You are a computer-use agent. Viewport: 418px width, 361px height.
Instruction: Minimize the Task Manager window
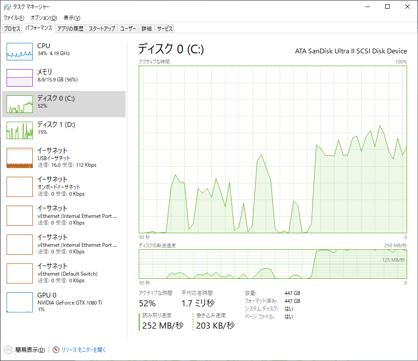(x=368, y=7)
